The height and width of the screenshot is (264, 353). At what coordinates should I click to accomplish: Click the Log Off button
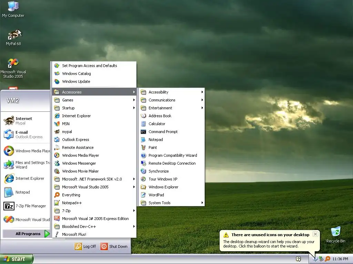(85, 246)
